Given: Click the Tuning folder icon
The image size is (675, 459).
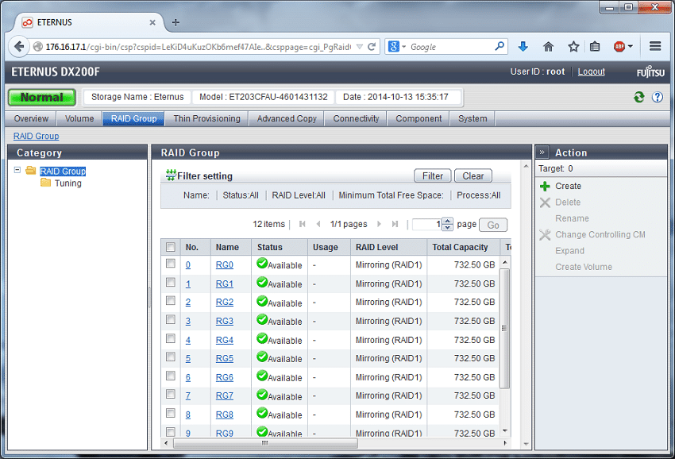Looking at the screenshot, I should [x=45, y=183].
